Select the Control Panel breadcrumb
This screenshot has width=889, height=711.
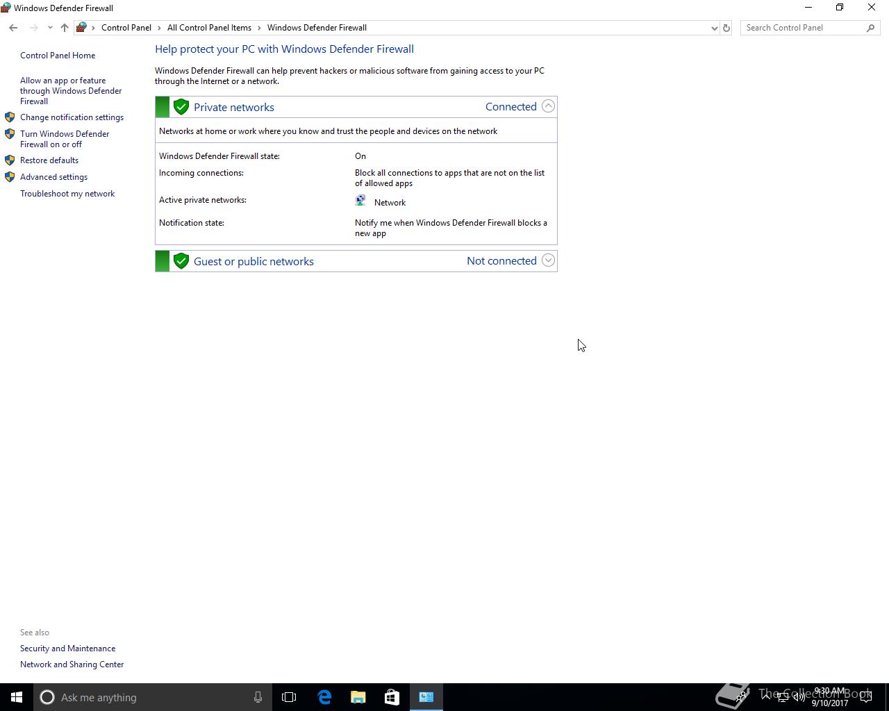pyautogui.click(x=126, y=28)
